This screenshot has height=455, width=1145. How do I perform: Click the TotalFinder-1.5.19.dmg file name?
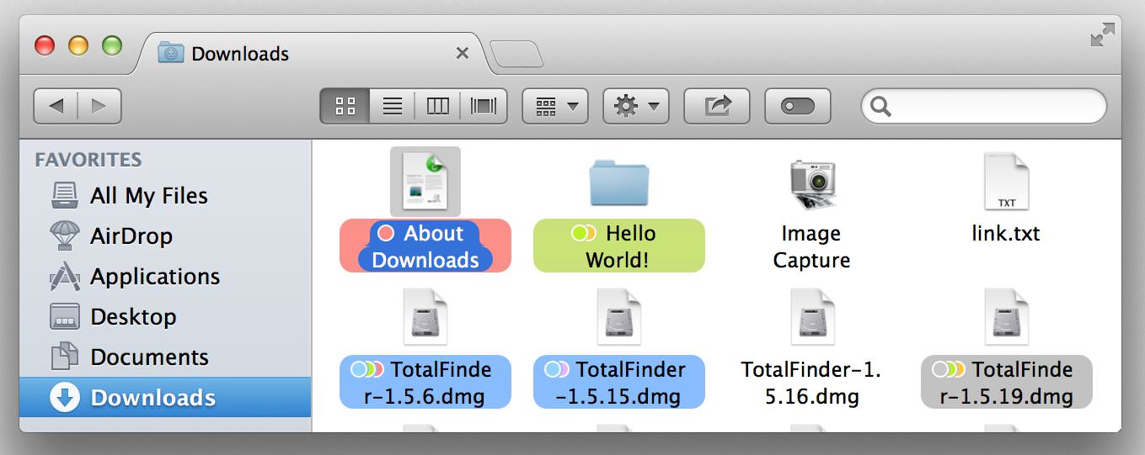(x=1007, y=382)
